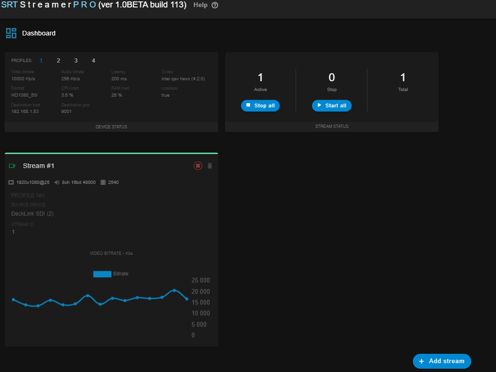Click the Stop all button
496x372 pixels.
pyautogui.click(x=260, y=105)
